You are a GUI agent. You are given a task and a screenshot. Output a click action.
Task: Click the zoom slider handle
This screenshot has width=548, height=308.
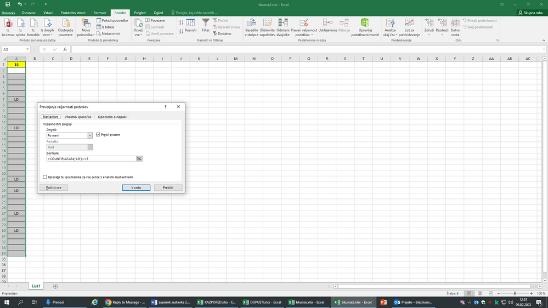pos(515,293)
